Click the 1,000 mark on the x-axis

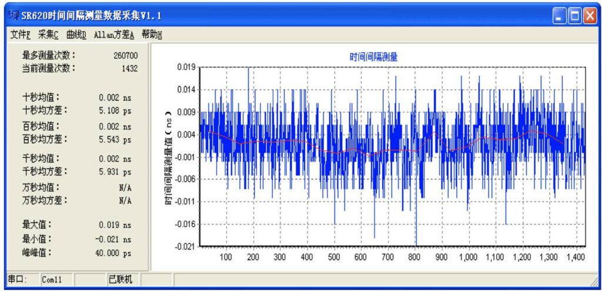click(468, 257)
